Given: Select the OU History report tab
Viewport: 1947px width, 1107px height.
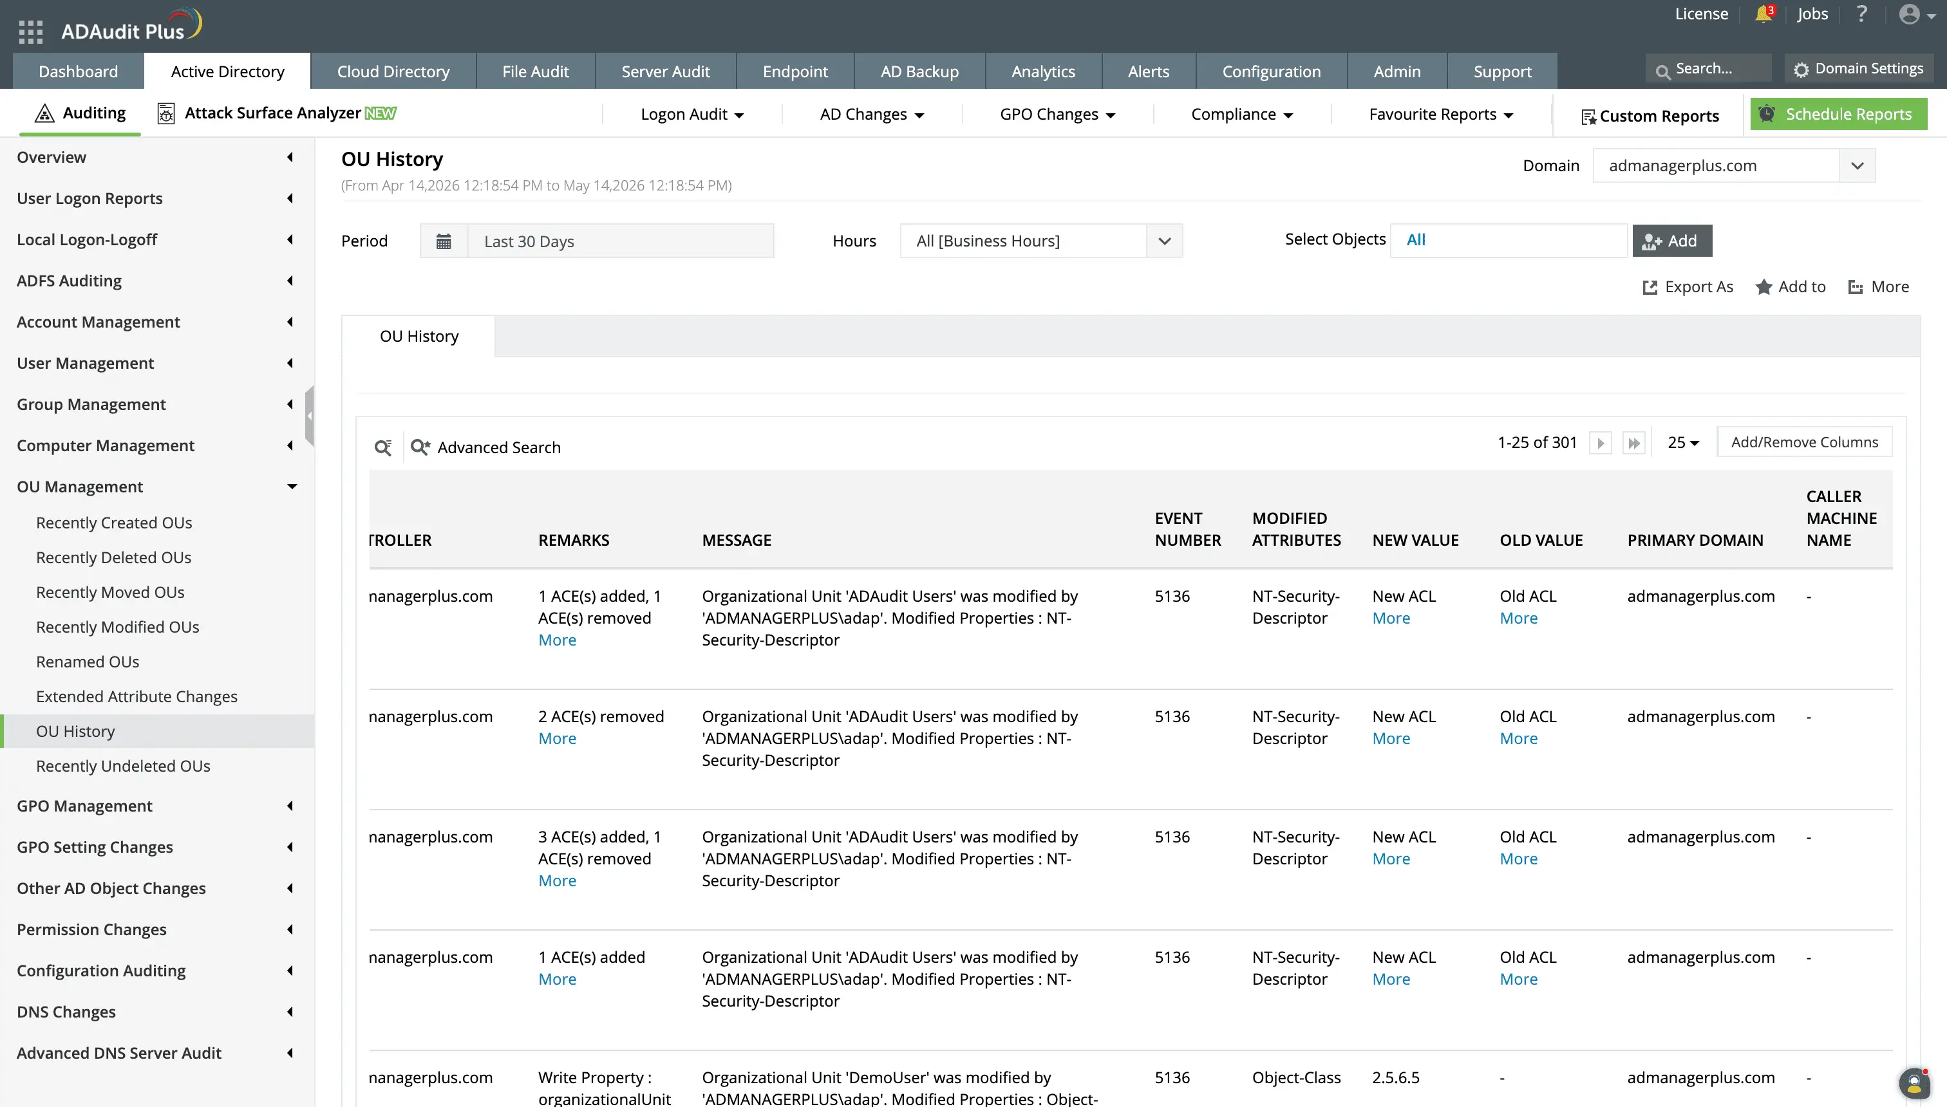Looking at the screenshot, I should click(x=419, y=337).
